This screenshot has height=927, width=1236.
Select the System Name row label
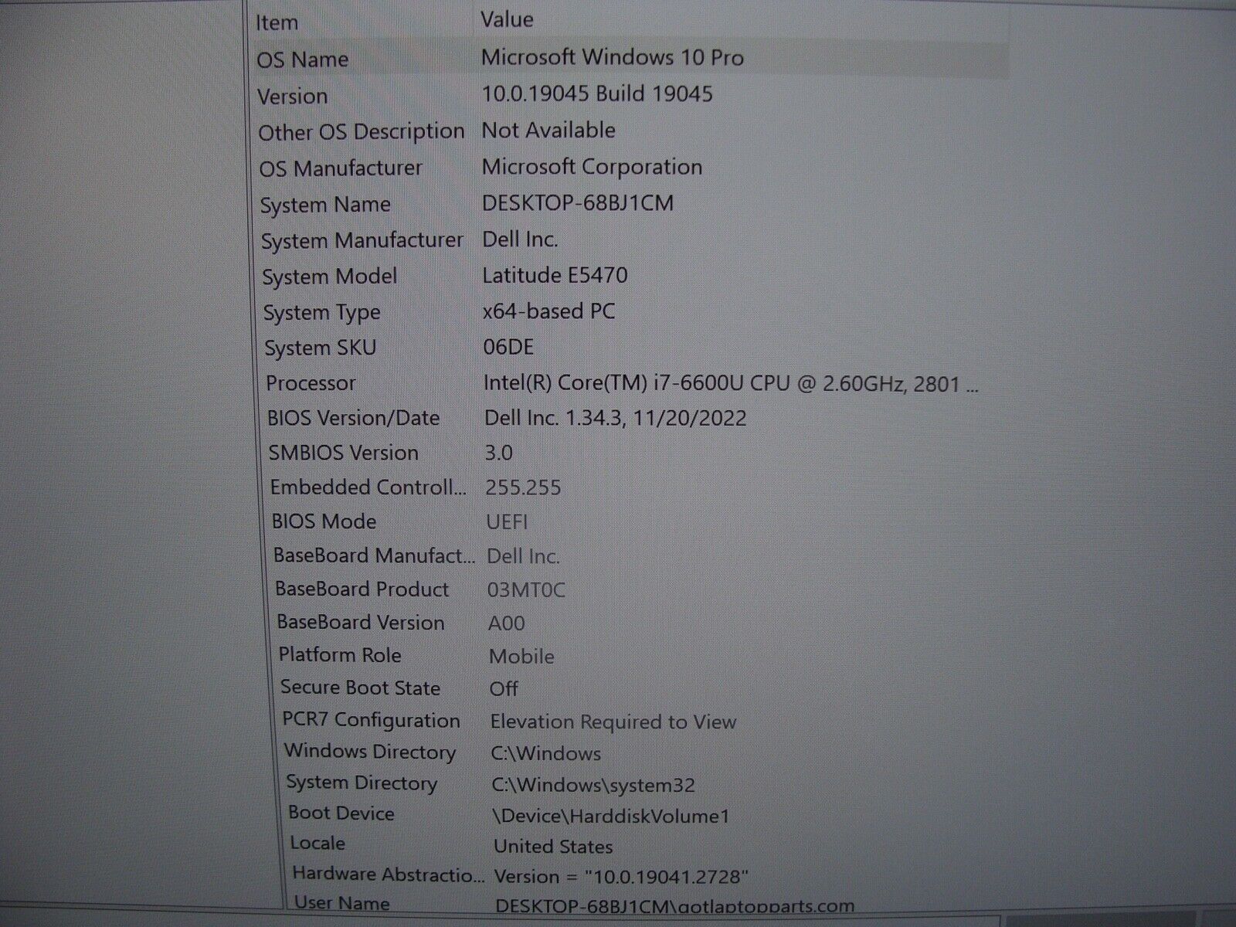(325, 205)
